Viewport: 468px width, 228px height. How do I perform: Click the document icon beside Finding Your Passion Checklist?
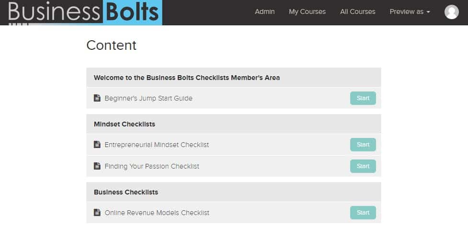pos(97,166)
